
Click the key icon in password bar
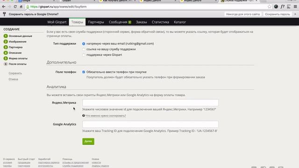4,14
